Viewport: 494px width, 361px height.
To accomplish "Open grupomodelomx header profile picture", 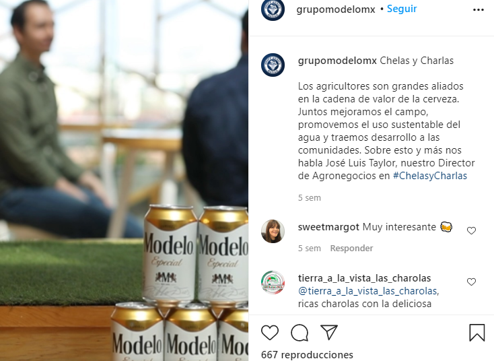I will pyautogui.click(x=273, y=9).
